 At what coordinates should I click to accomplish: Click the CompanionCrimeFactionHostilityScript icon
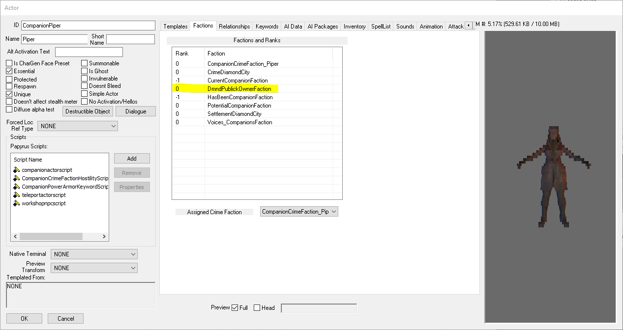17,178
